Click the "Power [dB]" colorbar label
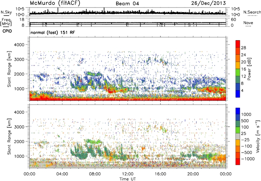 249,69
